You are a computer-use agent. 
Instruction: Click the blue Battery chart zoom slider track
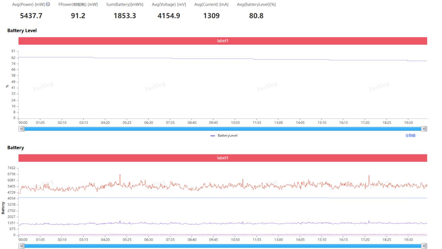coord(223,246)
